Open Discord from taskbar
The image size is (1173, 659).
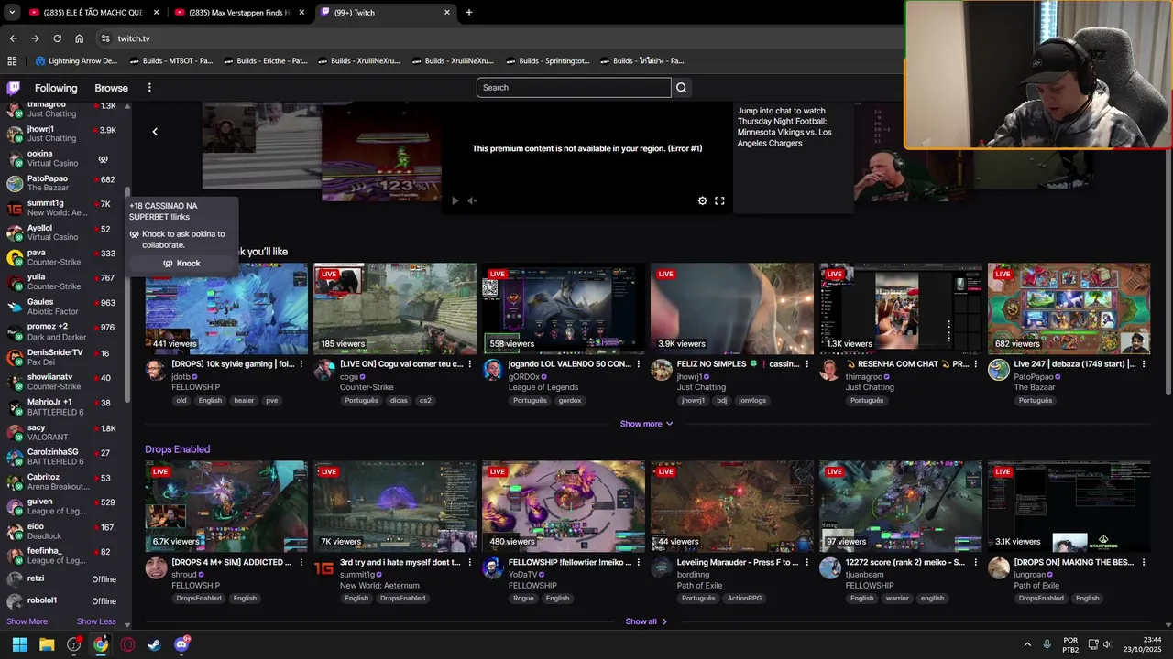[x=181, y=644]
